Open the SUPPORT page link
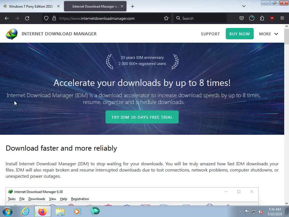The image size is (289, 217). (x=210, y=34)
